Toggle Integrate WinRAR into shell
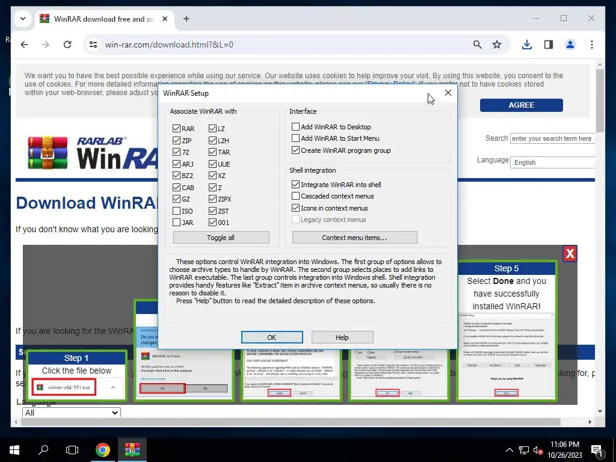This screenshot has height=462, width=616. click(x=295, y=184)
